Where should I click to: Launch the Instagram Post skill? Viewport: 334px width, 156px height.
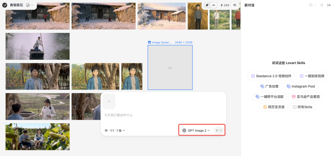point(301,87)
